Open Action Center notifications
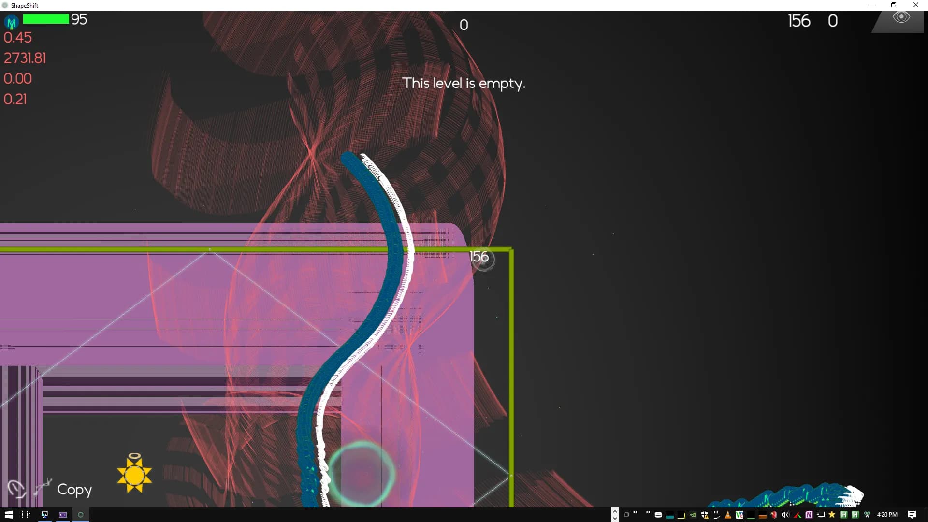 912,515
